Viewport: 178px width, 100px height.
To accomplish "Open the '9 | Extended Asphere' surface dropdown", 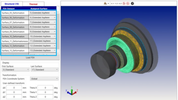I will [x=43, y=32].
